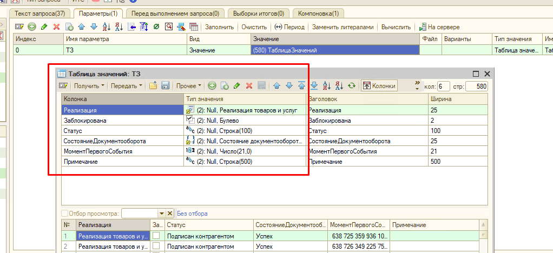Click the green refresh arrows icon in the ТЗ toolbar
This screenshot has height=253, width=553.
tap(352, 85)
